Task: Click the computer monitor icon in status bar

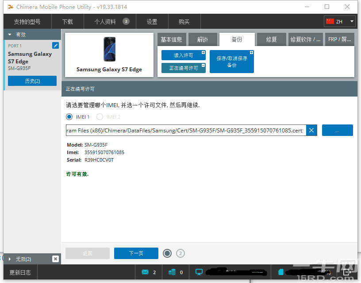Action: (199, 272)
